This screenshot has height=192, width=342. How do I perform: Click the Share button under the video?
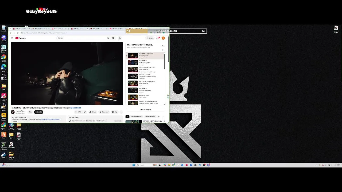[93, 112]
